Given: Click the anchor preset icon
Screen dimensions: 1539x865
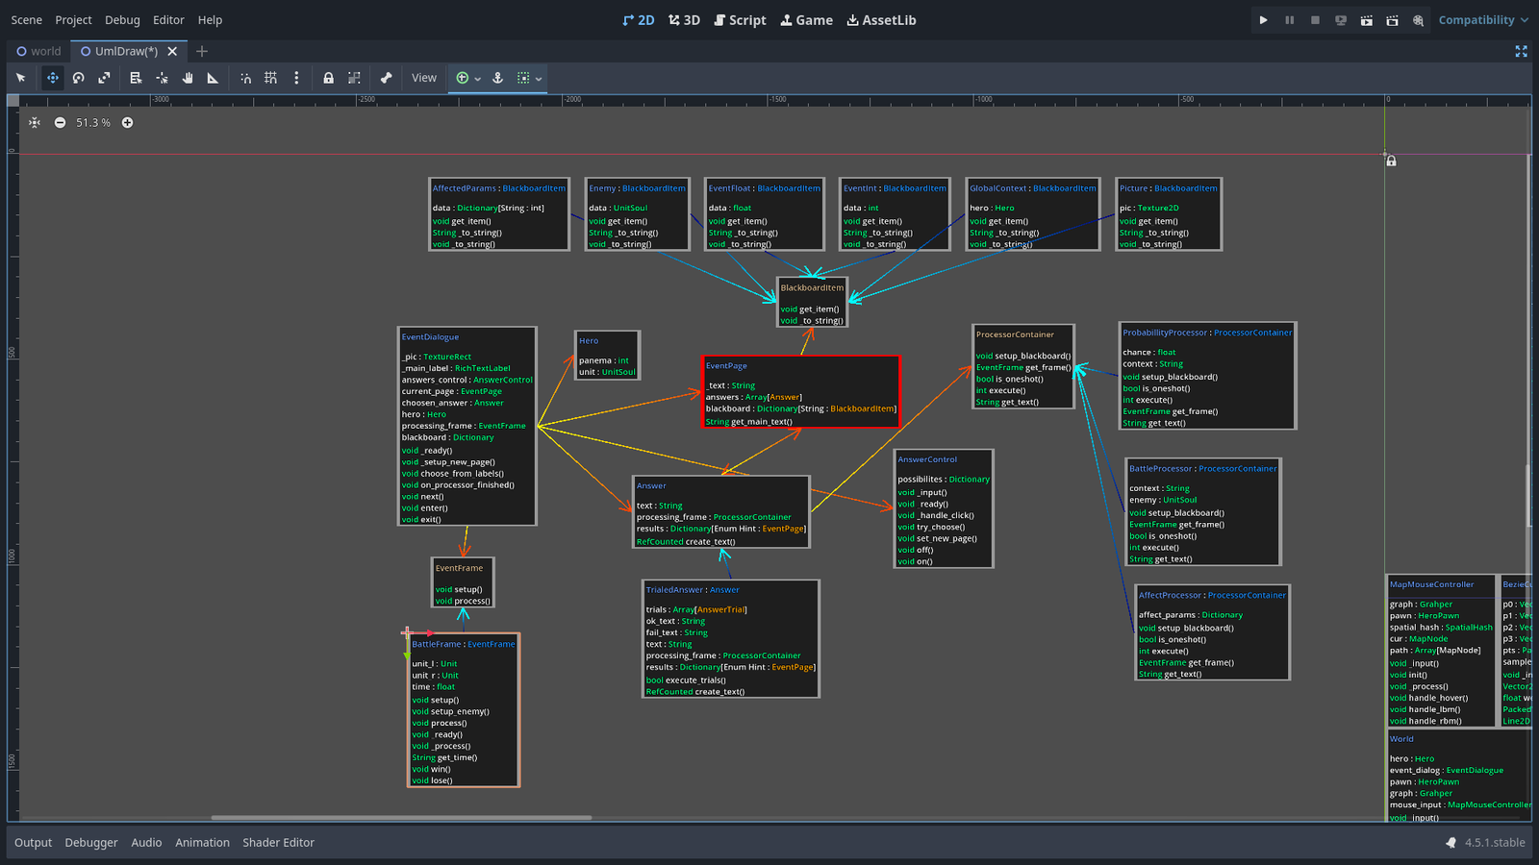Looking at the screenshot, I should (498, 78).
